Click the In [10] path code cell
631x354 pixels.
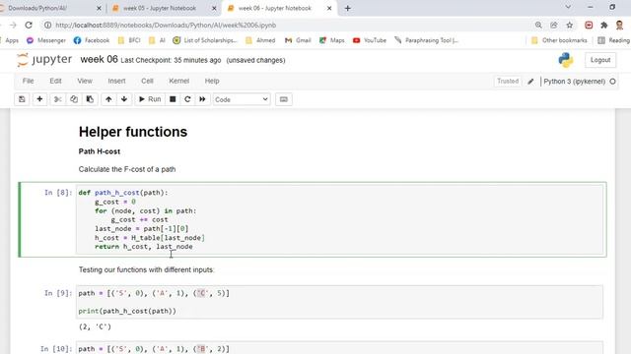[x=340, y=348]
